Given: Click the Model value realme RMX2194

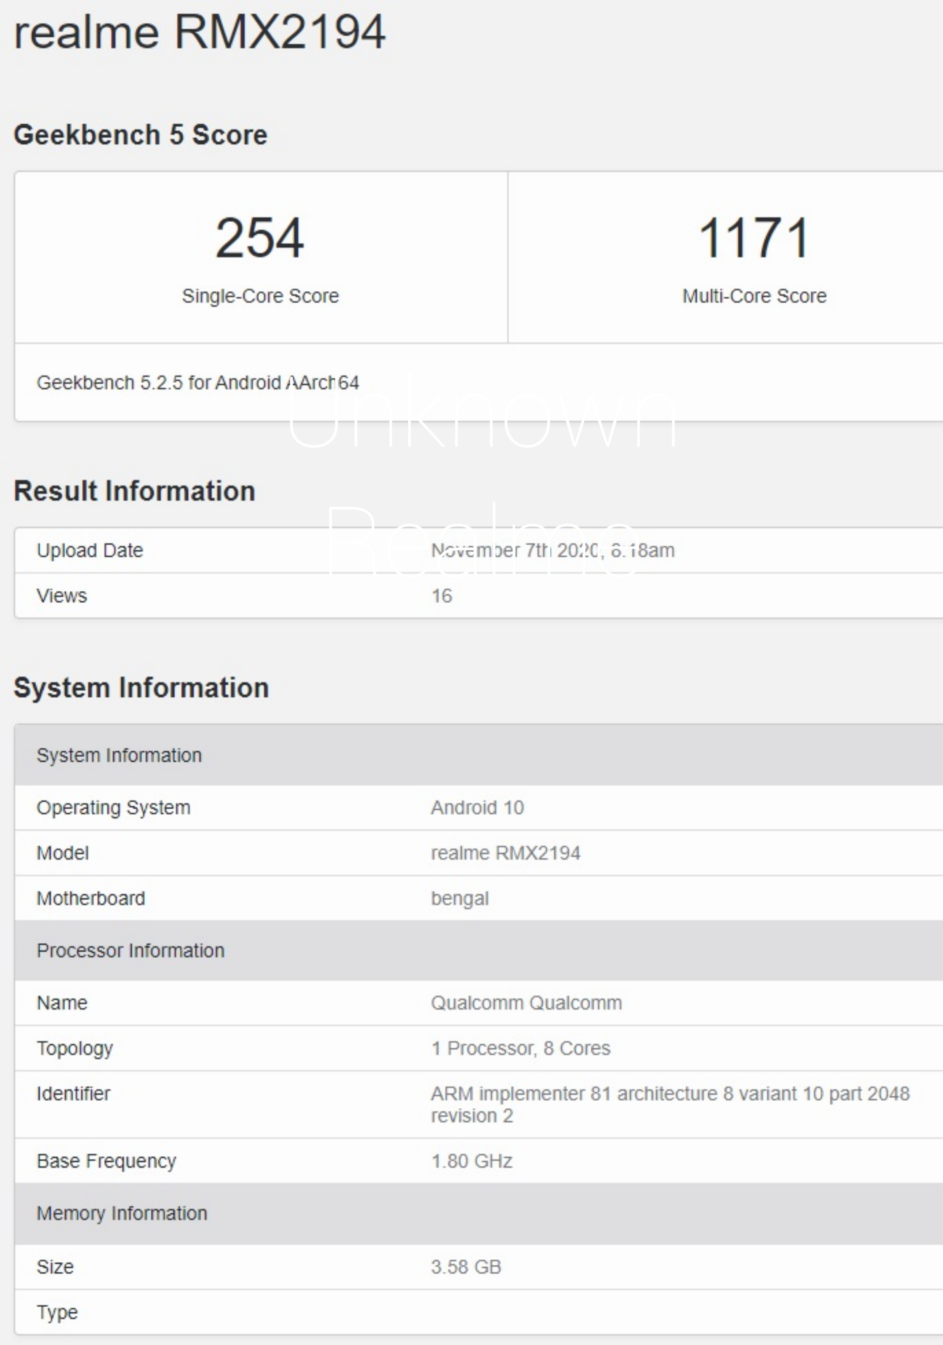Looking at the screenshot, I should point(505,853).
